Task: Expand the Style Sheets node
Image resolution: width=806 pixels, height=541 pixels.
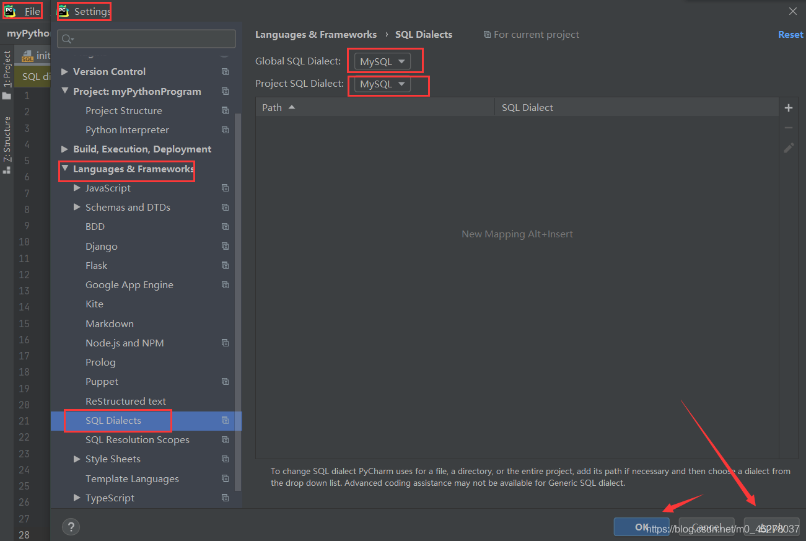Action: [x=77, y=459]
